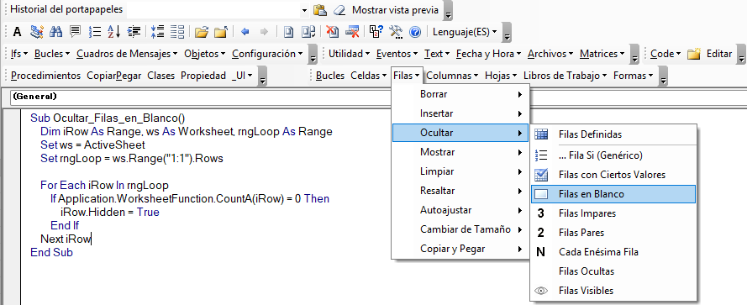Select Resaltar in the Filas menu
This screenshot has width=747, height=305.
pos(460,191)
